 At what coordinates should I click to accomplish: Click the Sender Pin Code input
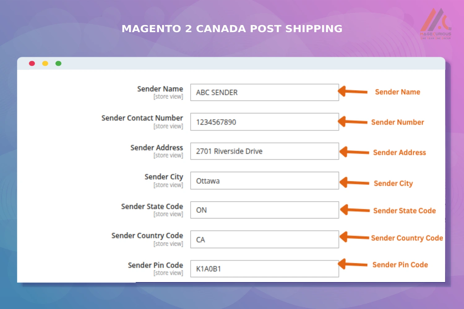click(264, 269)
